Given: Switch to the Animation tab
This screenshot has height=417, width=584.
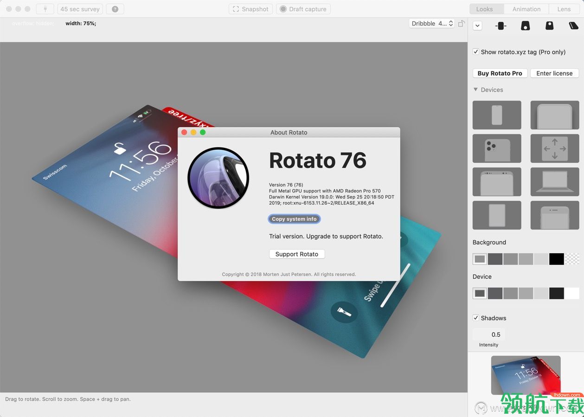Looking at the screenshot, I should tap(526, 9).
